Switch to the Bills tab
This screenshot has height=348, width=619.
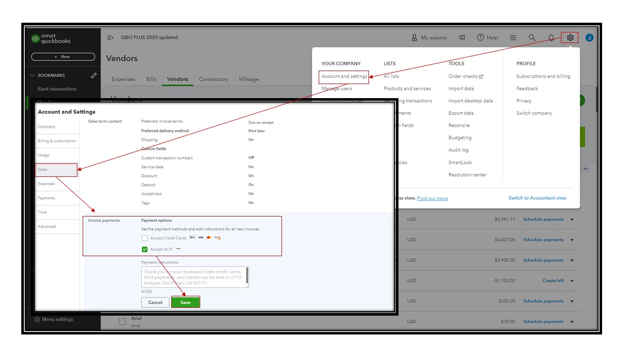click(x=151, y=79)
